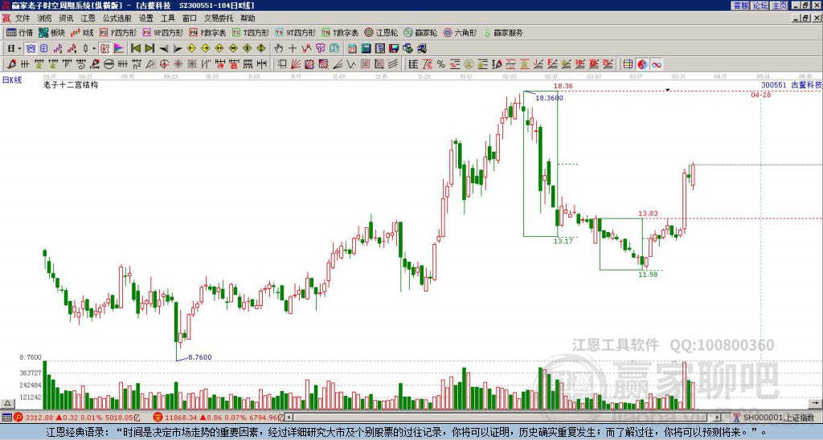The image size is (823, 440).
Task: Click the 客服 customer service button
Action: [x=740, y=6]
